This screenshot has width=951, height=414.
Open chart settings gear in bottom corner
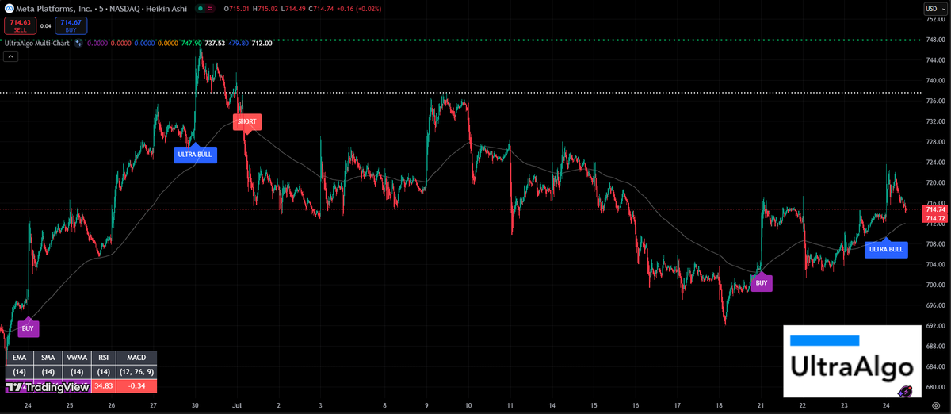[x=936, y=405]
